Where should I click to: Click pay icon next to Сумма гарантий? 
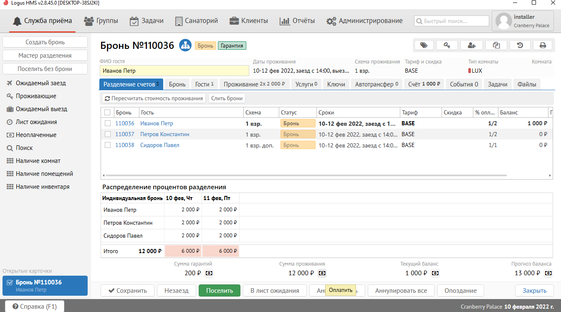209,273
